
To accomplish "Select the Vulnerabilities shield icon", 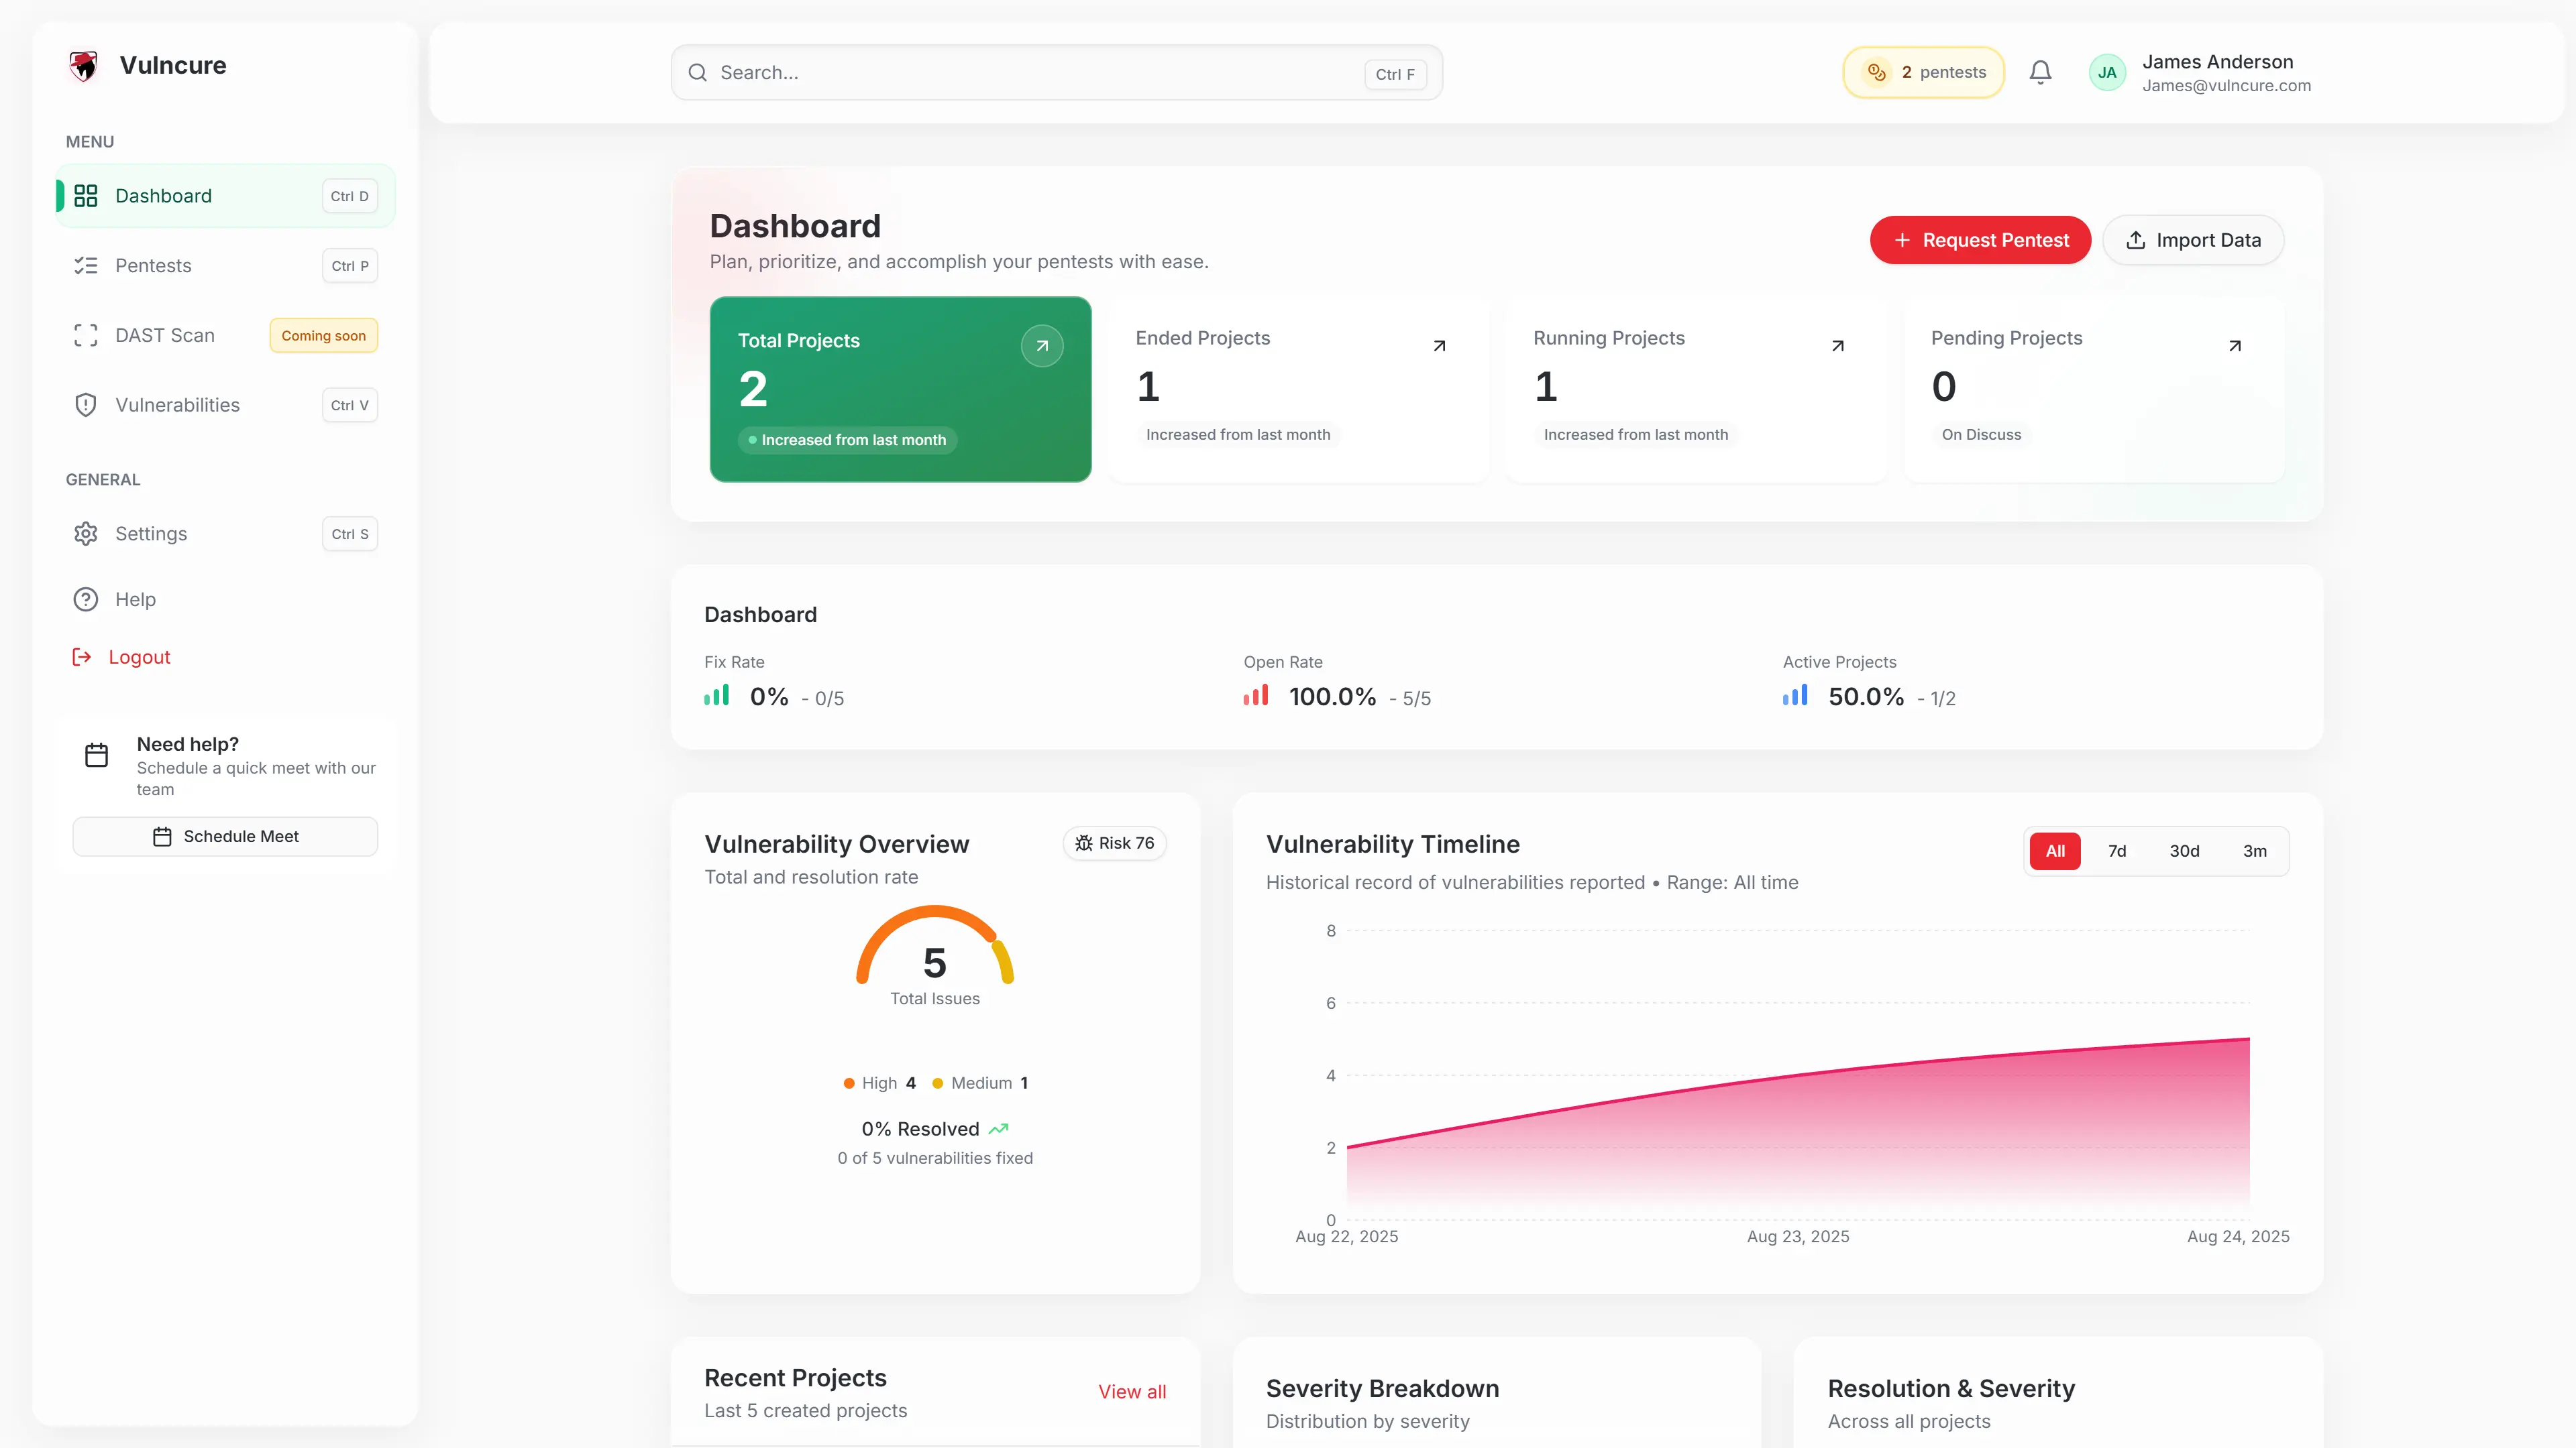I will point(86,405).
